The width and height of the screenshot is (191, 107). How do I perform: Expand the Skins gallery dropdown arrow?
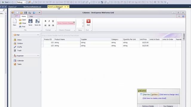point(83,26)
